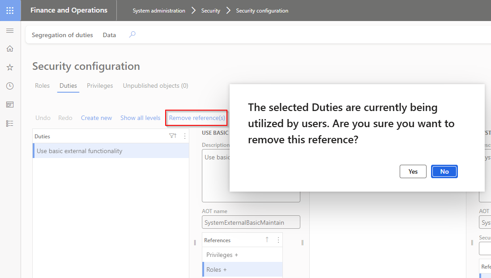Click the Duties list filter icon
This screenshot has width=491, height=278.
tap(173, 136)
